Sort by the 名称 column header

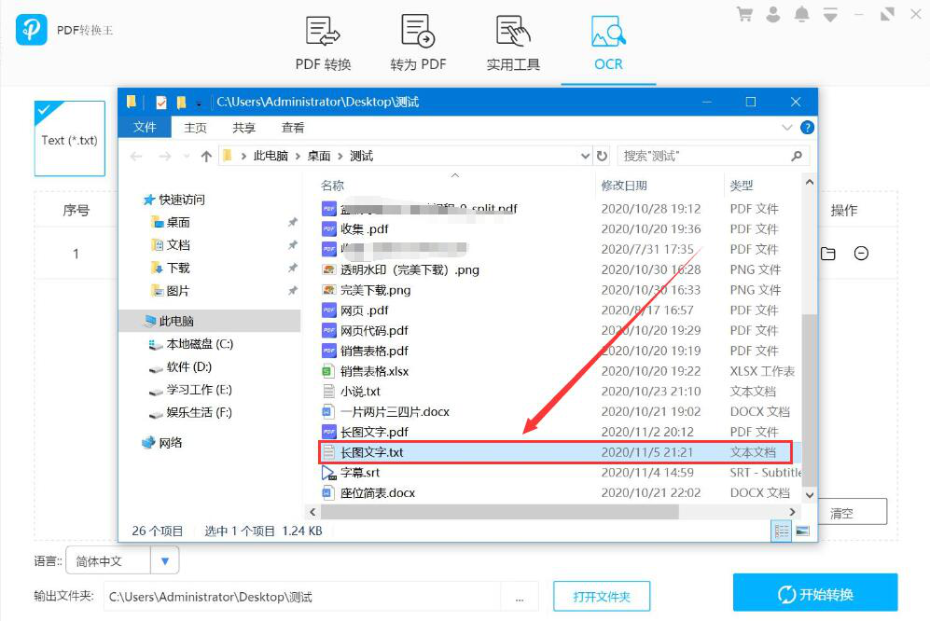tap(332, 186)
